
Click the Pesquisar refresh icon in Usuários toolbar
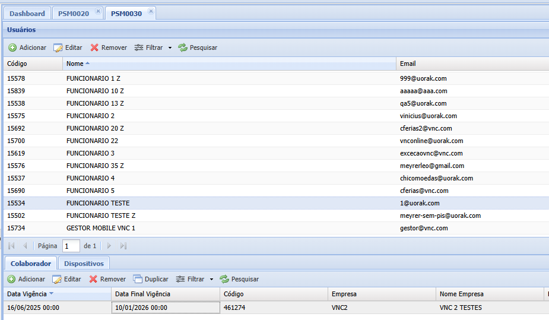[183, 47]
